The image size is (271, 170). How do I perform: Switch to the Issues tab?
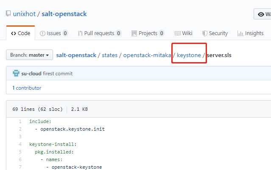point(54,33)
